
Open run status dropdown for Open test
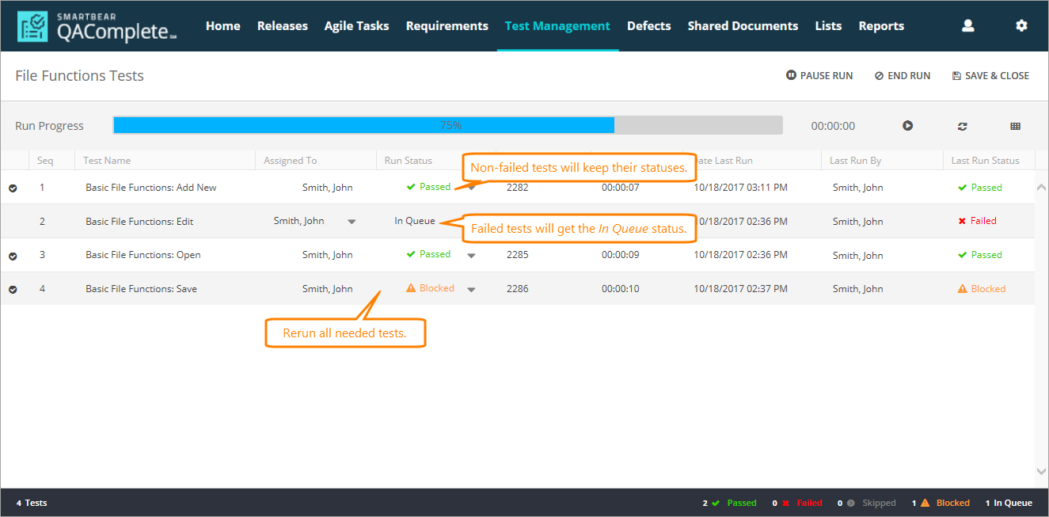coord(471,256)
